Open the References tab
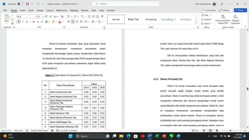This screenshot has width=249, height=140. tap(61, 10)
